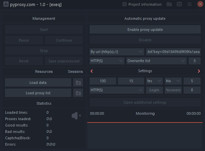The width and height of the screenshot is (205, 151).
Task: Click the Bad results statistic label
Action: (x=15, y=132)
